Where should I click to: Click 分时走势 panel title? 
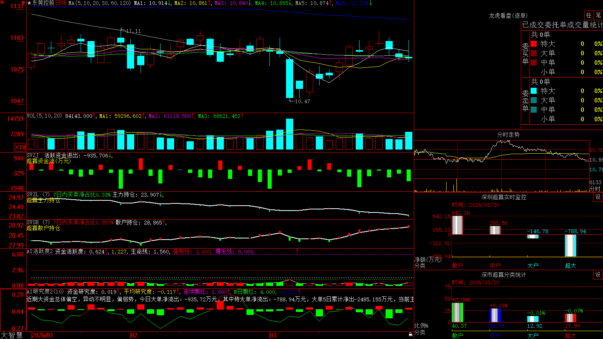[508, 134]
